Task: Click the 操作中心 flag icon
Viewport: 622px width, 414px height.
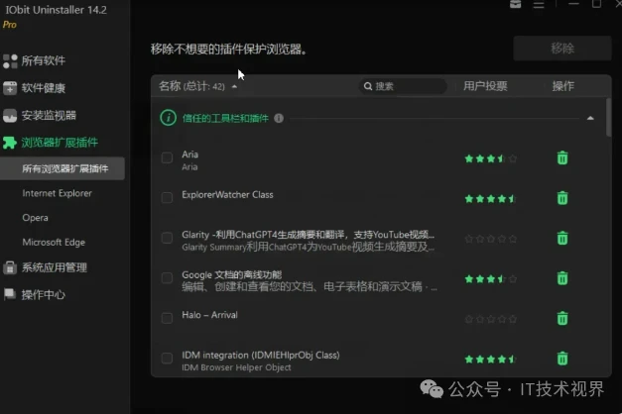Action: [10, 294]
